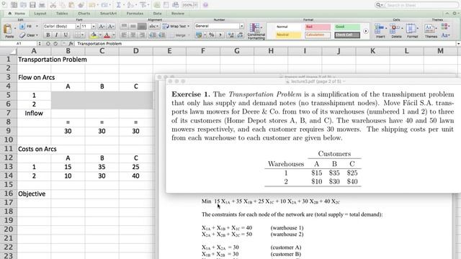
Task: Toggle center text horizontally
Action: click(133, 35)
